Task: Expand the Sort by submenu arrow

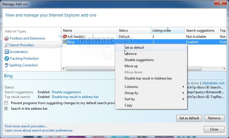Action: [x=183, y=99]
